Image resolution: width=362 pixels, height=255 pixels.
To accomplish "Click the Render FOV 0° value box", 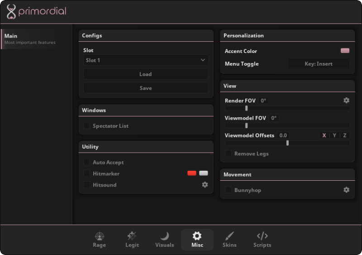I will [263, 101].
